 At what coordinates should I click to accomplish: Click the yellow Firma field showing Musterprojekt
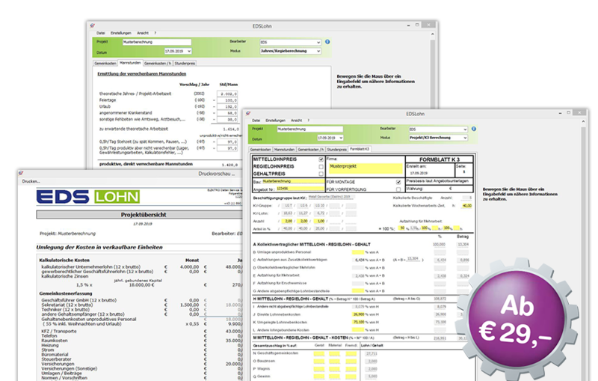coord(366,168)
